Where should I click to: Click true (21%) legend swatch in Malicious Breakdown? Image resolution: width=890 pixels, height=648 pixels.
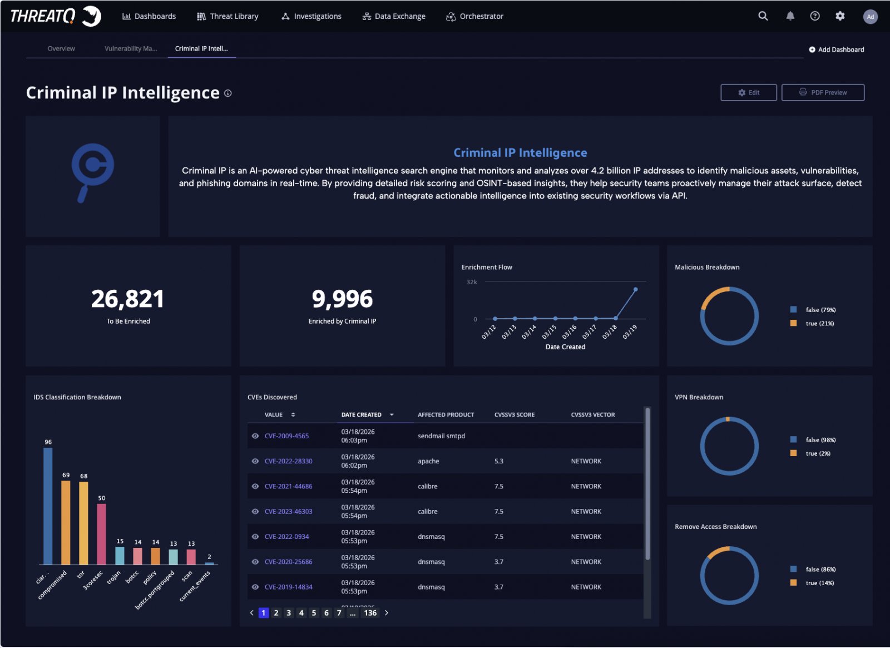coord(794,323)
